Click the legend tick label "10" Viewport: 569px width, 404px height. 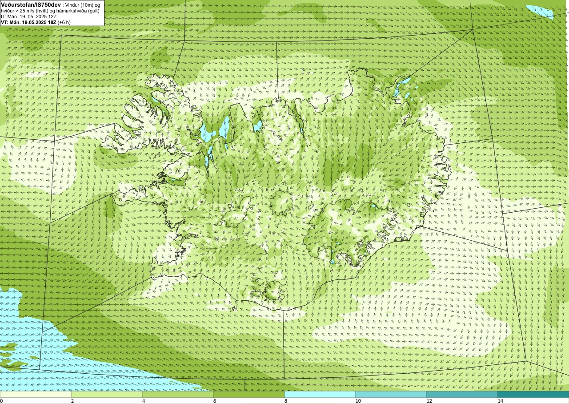point(358,401)
